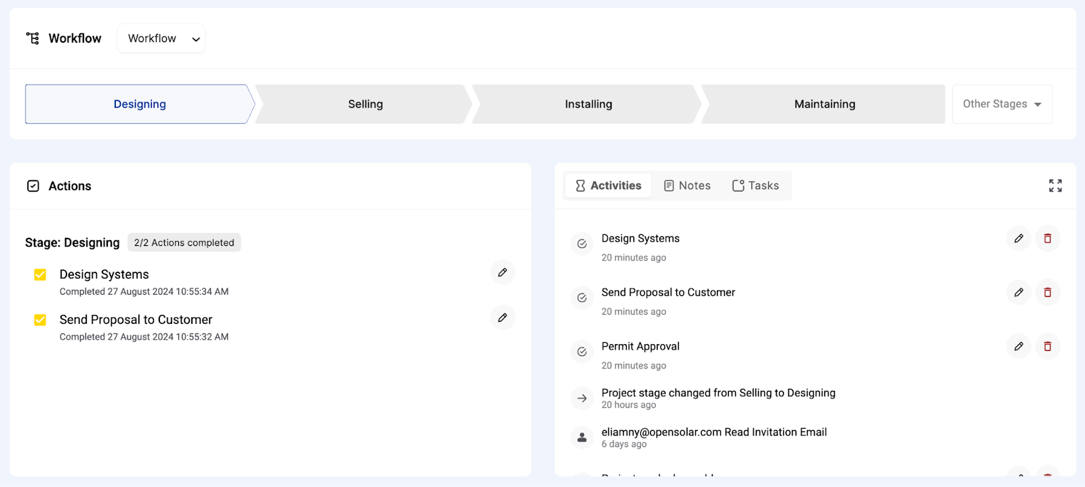The image size is (1085, 487).
Task: Click the stage-change arrow icon
Action: [582, 398]
